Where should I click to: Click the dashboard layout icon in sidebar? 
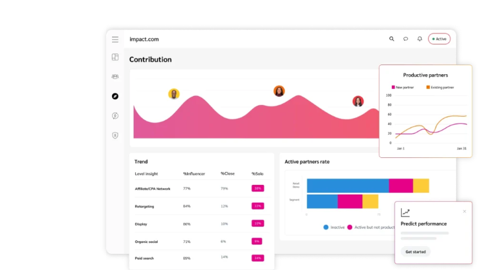pos(115,57)
